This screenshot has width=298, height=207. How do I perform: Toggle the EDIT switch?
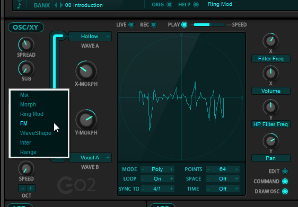pos(285,171)
